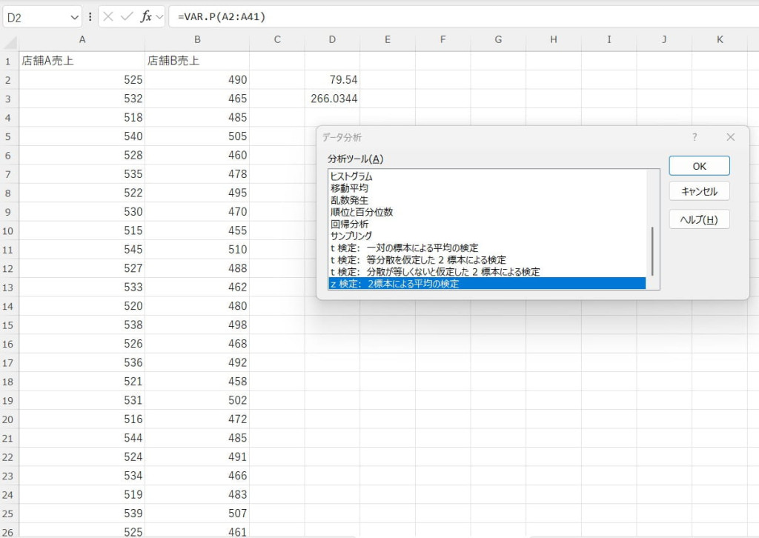Select ヒストグラム in analysis tools list
This screenshot has width=759, height=538.
[351, 176]
